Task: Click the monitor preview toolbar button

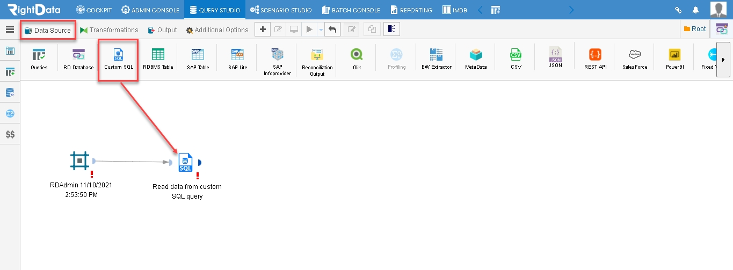Action: 294,30
